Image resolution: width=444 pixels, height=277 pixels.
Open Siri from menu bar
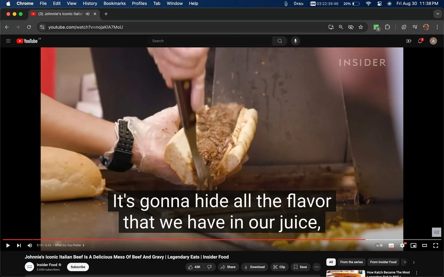(389, 3)
